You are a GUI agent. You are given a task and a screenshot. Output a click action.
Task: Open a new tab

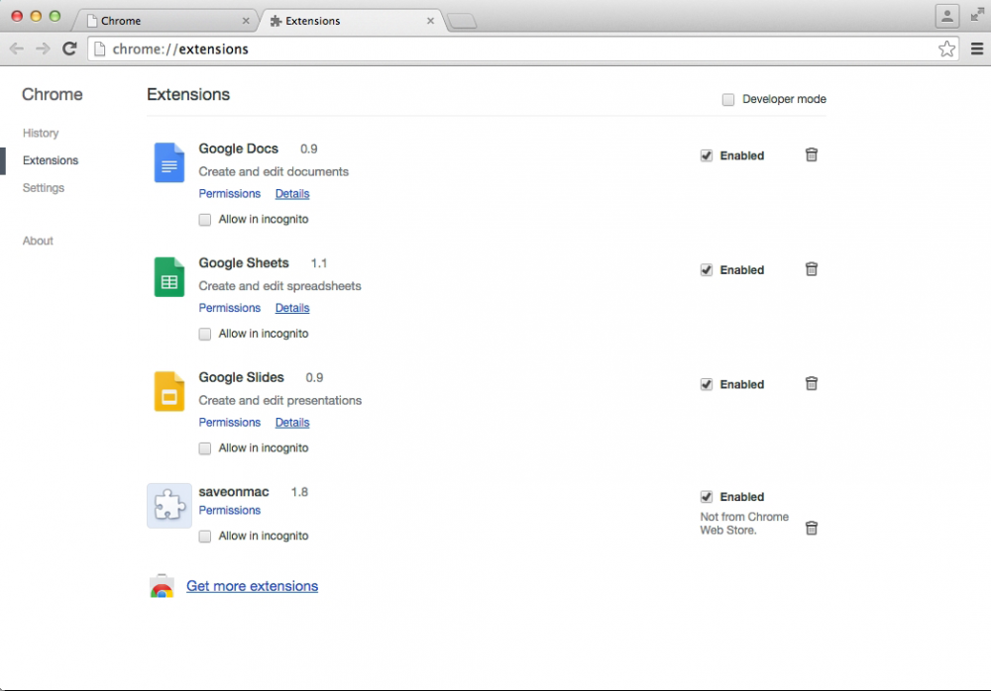(463, 22)
